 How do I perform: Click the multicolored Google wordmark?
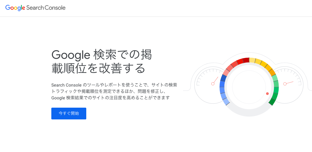tap(15, 8)
